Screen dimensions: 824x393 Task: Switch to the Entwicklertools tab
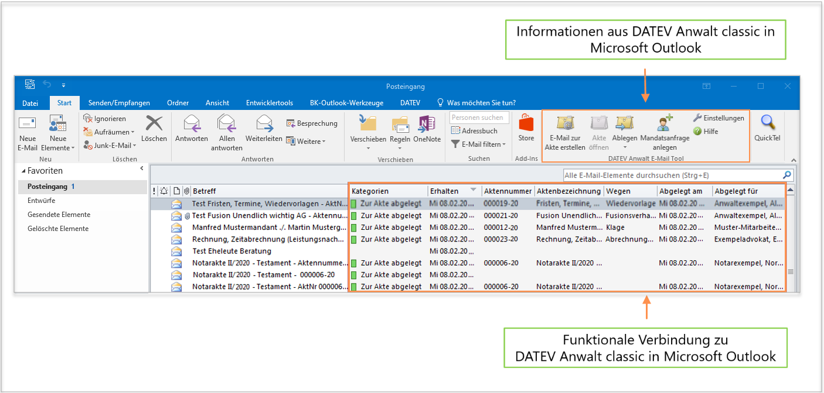(x=270, y=103)
